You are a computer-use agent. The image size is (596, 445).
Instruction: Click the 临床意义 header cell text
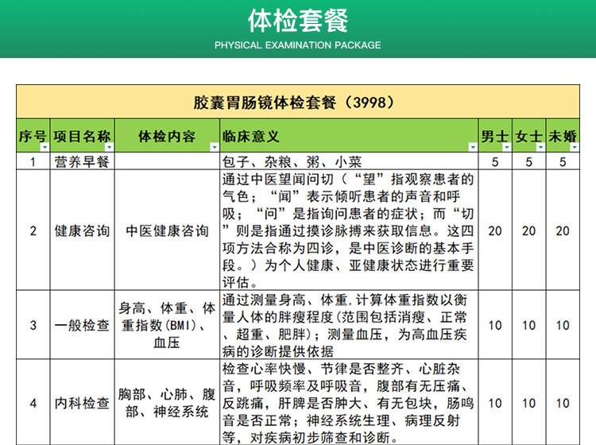(x=251, y=137)
